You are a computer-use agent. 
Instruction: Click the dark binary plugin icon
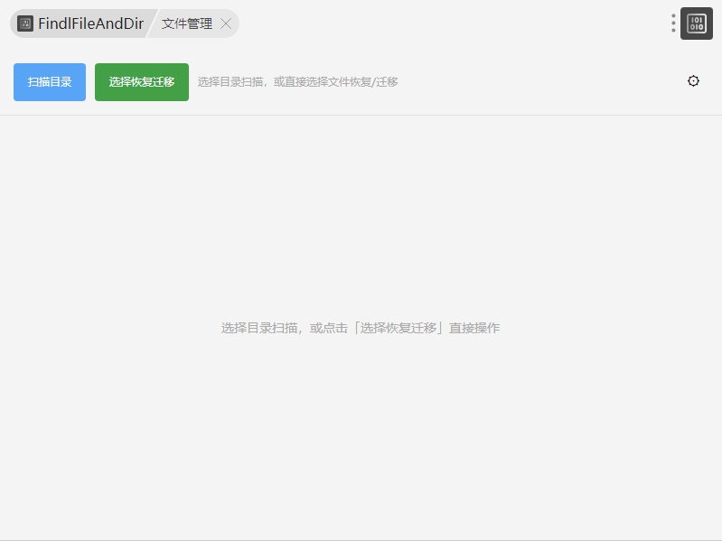[x=696, y=23]
